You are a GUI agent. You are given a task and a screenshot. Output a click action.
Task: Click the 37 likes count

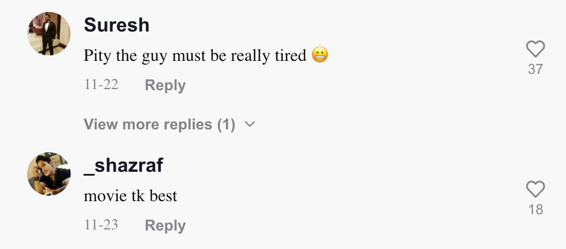[536, 70]
